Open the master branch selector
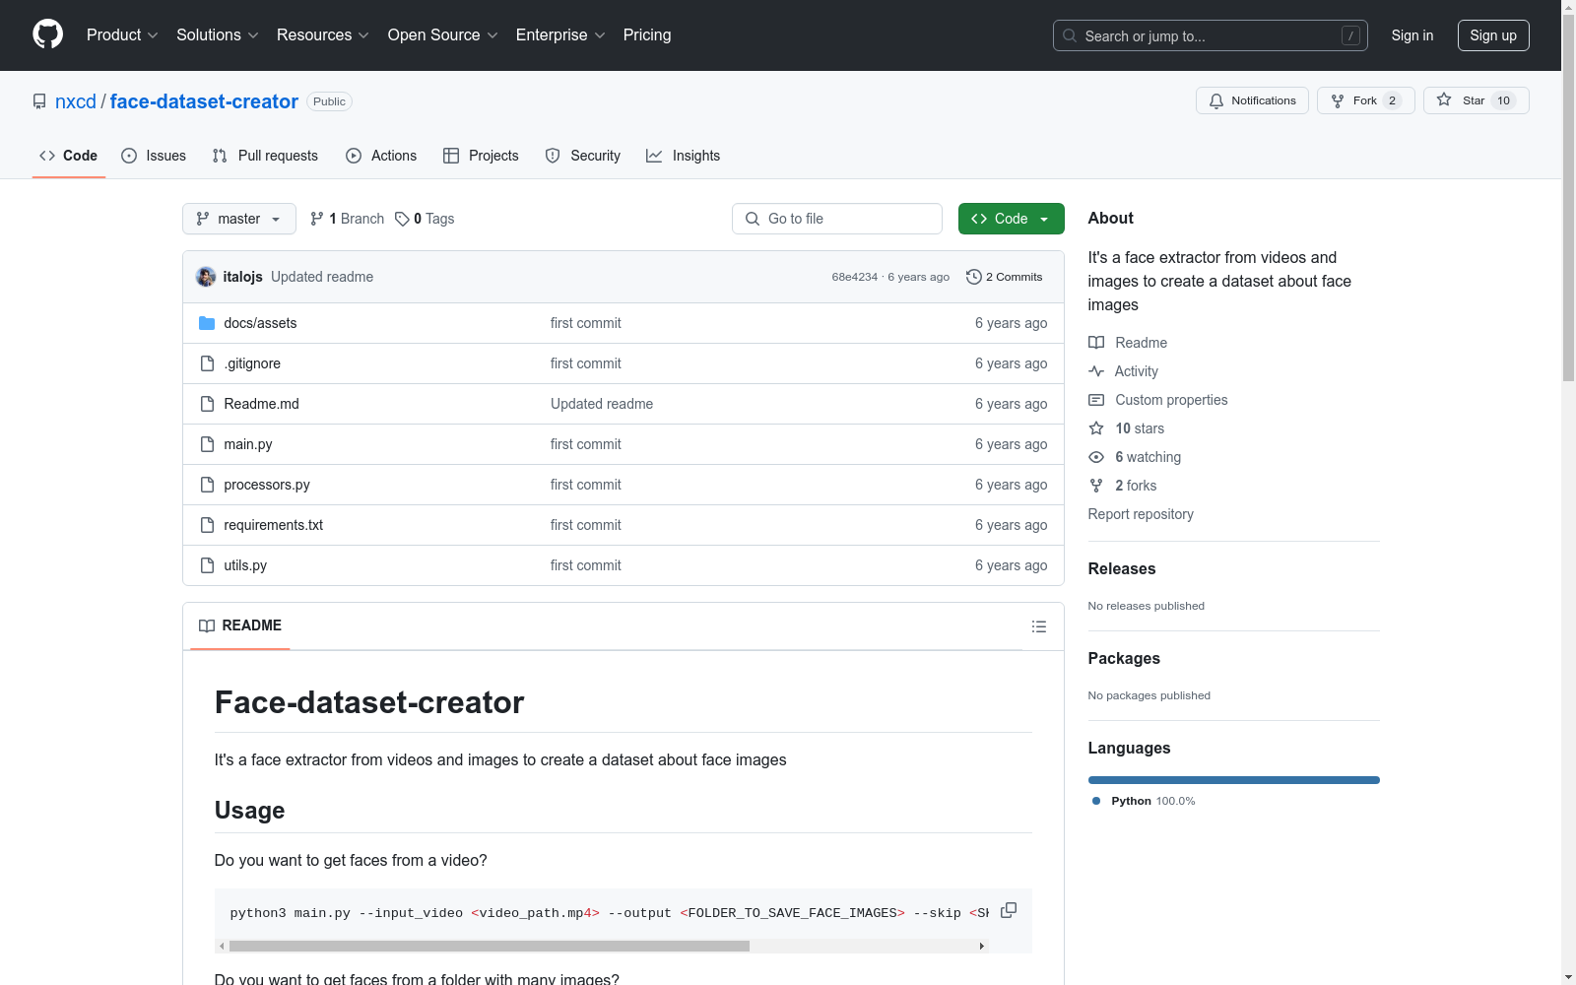 [239, 219]
